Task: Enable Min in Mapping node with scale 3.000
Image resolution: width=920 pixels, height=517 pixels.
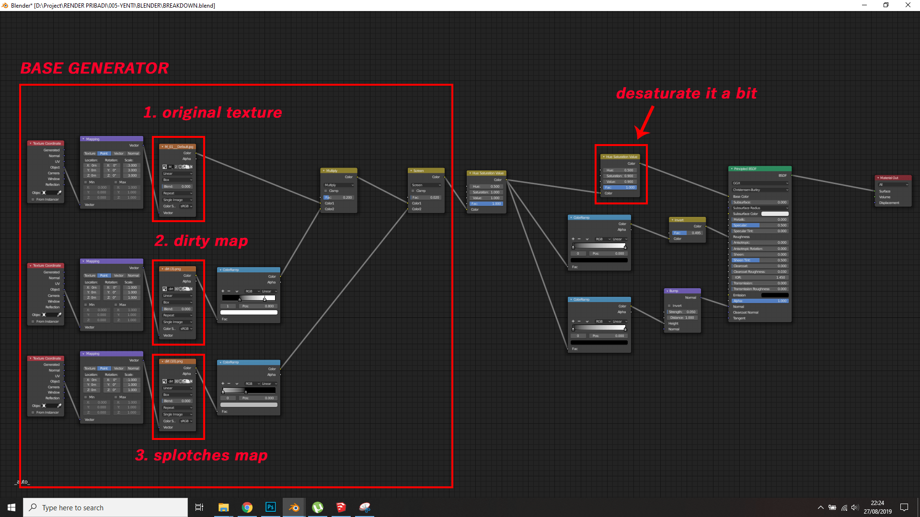Action: pyautogui.click(x=86, y=182)
